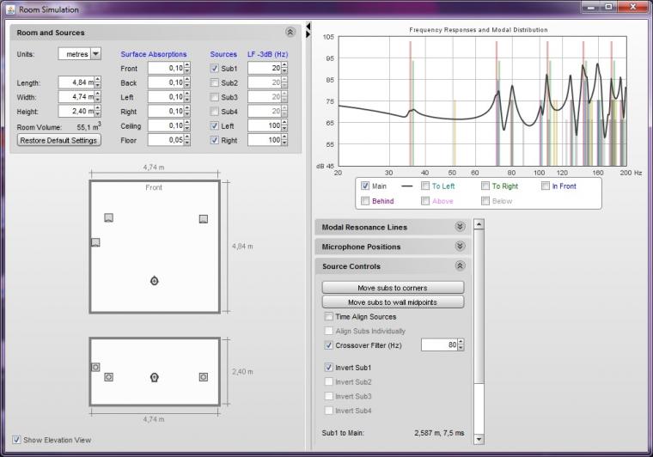Increase the Crossover Filter frequency stepper
The image size is (653, 457).
461,342
